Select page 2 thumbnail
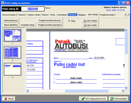Viewport: 131px width, 103px height. (13, 52)
